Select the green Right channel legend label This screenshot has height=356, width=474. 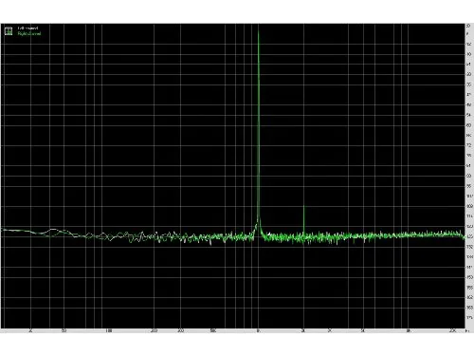pos(29,33)
